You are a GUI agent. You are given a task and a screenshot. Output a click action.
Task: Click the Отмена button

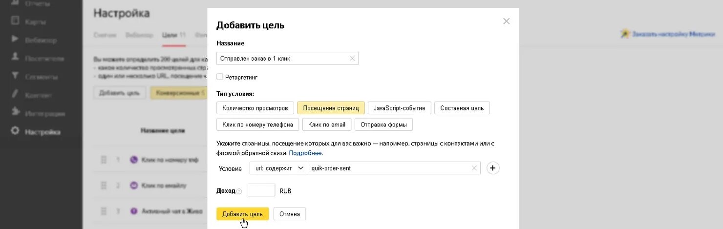tap(290, 214)
